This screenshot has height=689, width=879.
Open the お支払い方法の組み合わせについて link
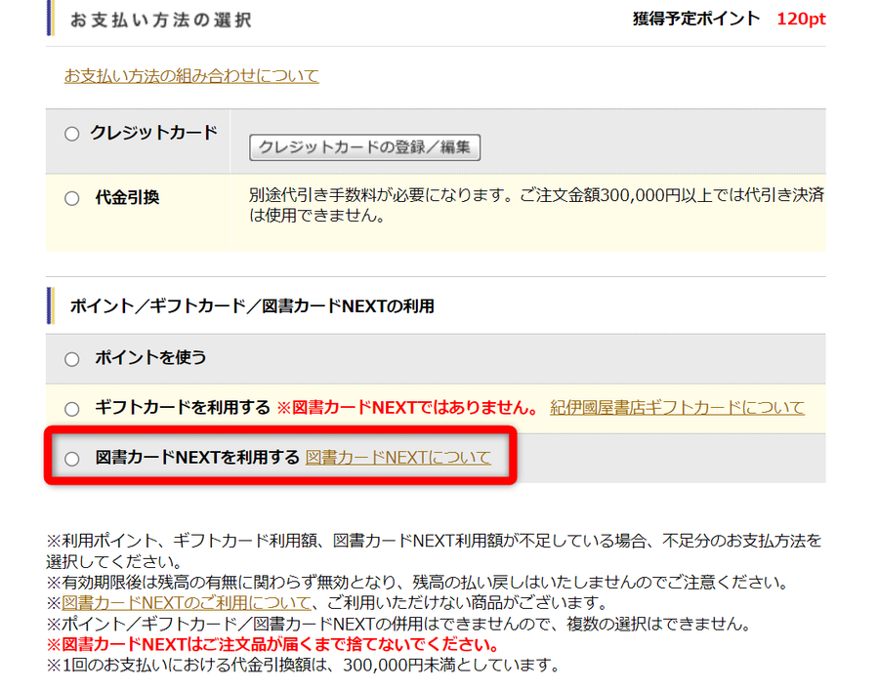pyautogui.click(x=191, y=75)
